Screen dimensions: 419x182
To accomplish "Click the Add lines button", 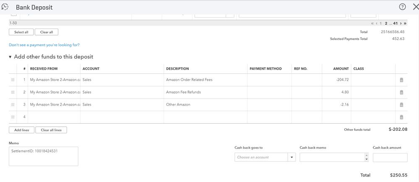I will 21,130.
